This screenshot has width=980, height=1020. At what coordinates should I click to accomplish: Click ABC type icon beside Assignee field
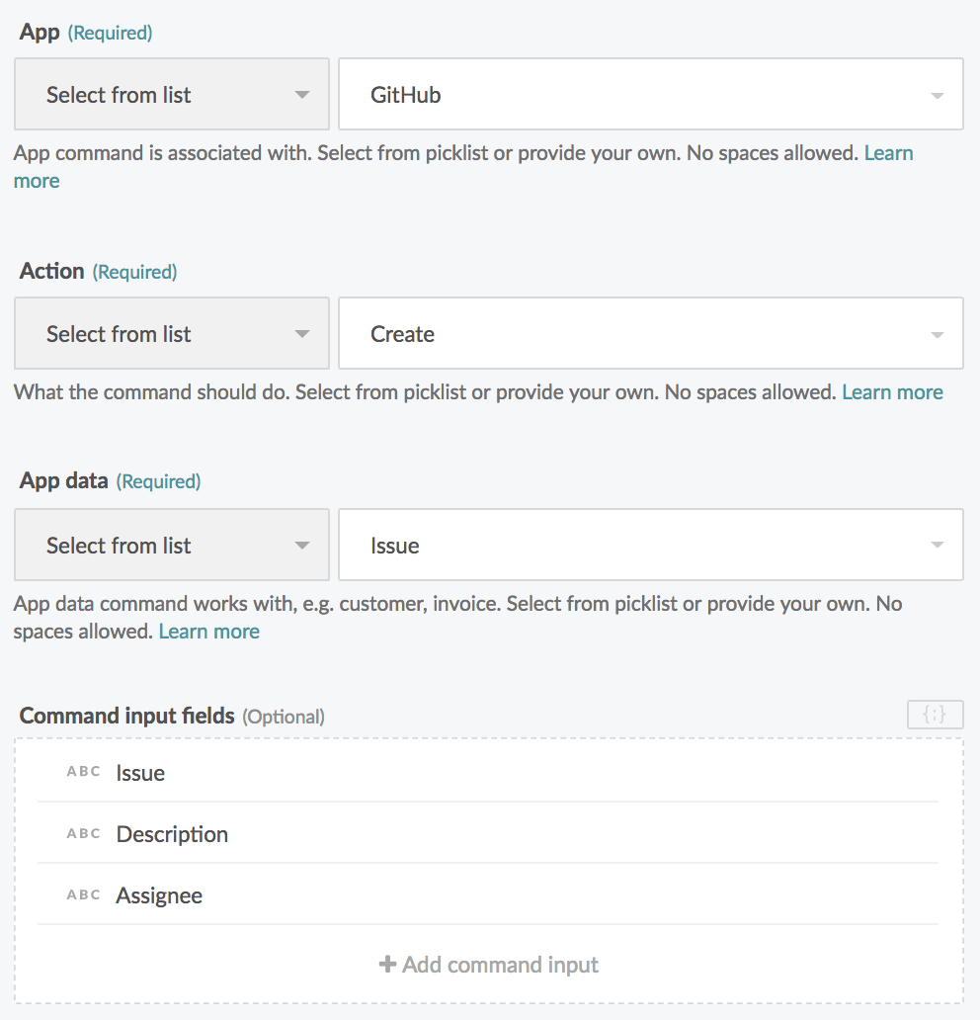pos(84,894)
